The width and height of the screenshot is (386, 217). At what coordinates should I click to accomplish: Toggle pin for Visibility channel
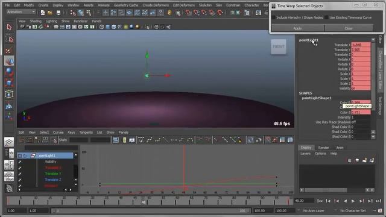(20, 162)
